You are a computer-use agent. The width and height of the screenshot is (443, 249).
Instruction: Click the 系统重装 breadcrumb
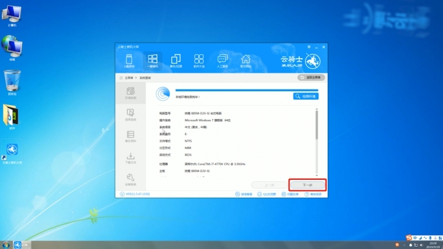click(x=145, y=77)
